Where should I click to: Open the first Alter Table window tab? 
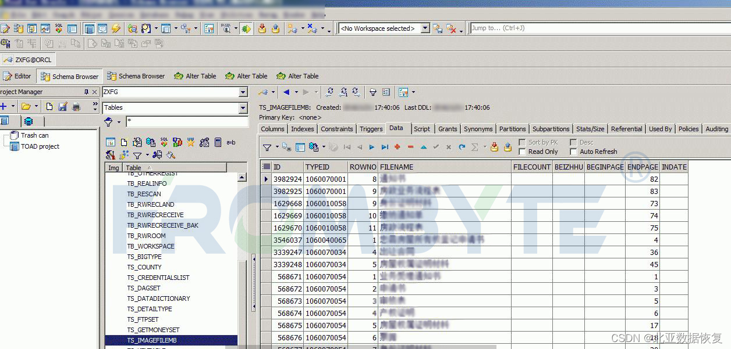pyautogui.click(x=195, y=76)
